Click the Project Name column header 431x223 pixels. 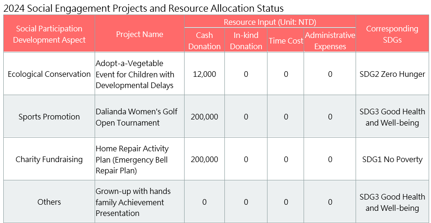click(140, 34)
